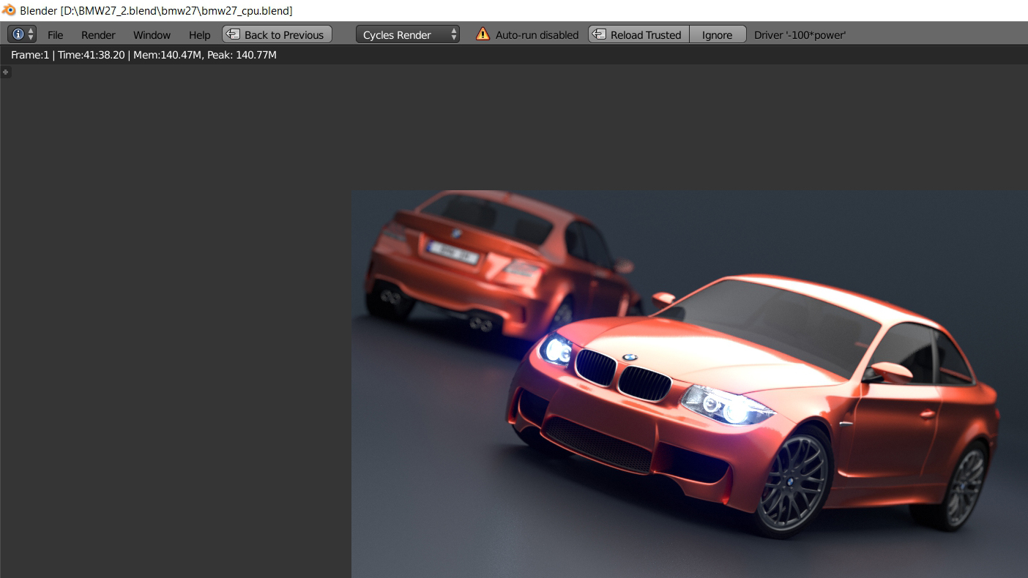Click the 'Mem:140.47M' memory usage text

(167, 55)
